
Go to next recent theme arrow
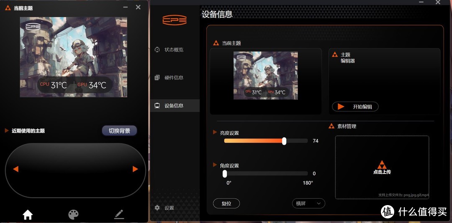(x=135, y=169)
